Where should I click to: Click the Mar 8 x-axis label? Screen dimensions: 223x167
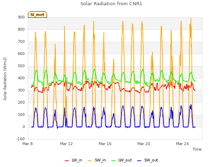pos(28,144)
